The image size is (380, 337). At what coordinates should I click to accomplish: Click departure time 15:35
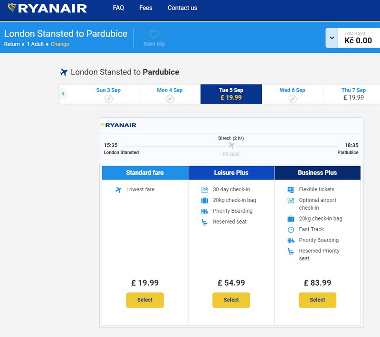click(111, 145)
